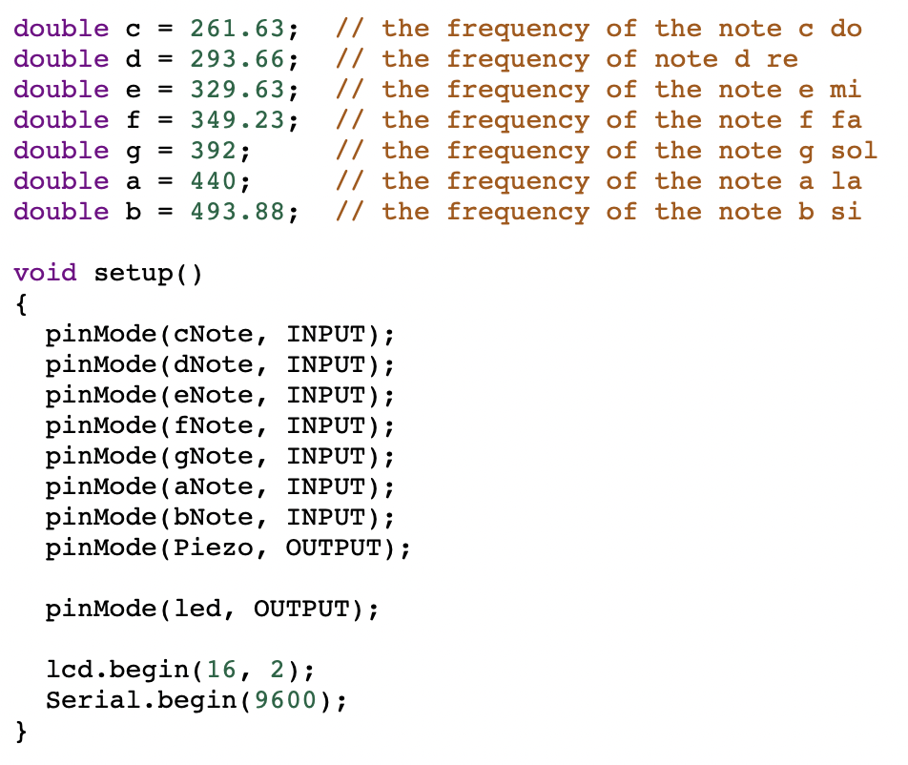Click the pinMode(cNote, INPUT) line
The image size is (908, 765).
[x=220, y=335]
